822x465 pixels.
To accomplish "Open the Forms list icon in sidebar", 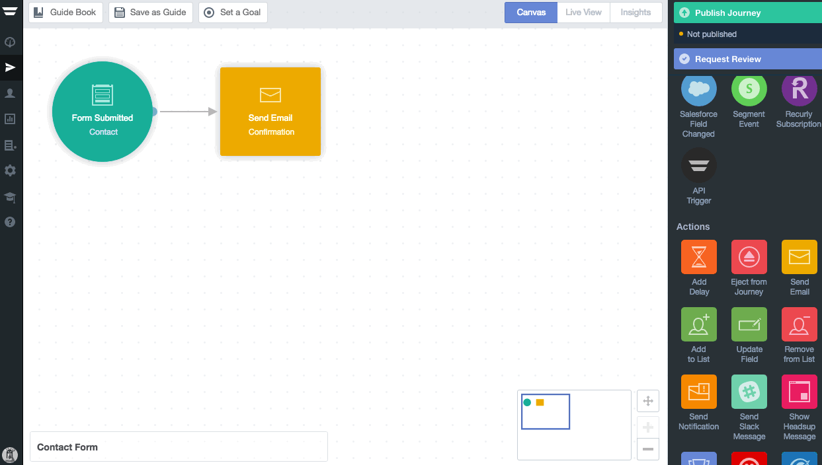I will click(10, 145).
